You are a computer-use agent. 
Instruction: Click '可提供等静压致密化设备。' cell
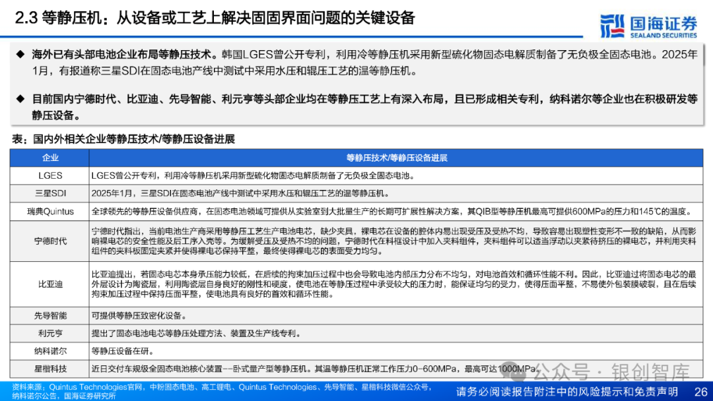pos(396,316)
